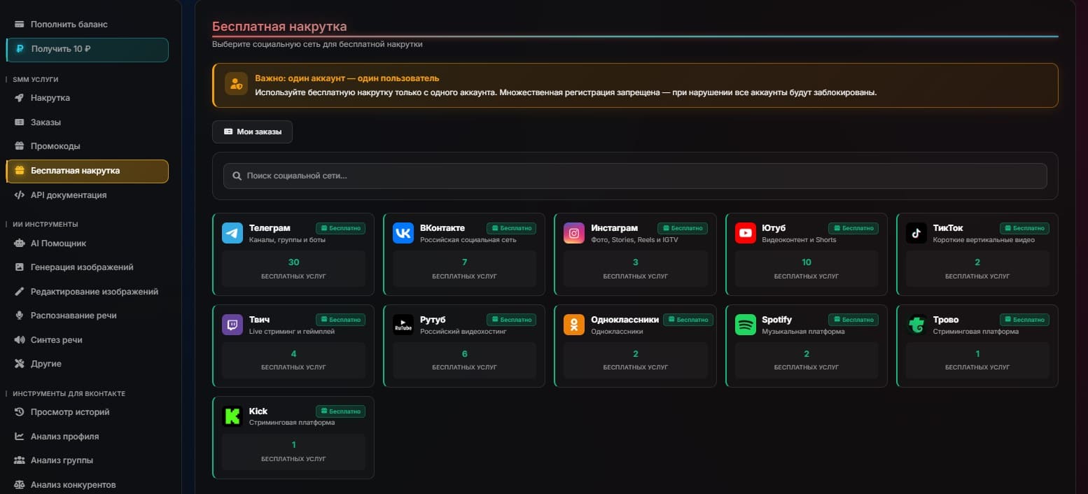Click the chart icon for Анализ профиля
Screen dimensions: 1088x494
20,437
